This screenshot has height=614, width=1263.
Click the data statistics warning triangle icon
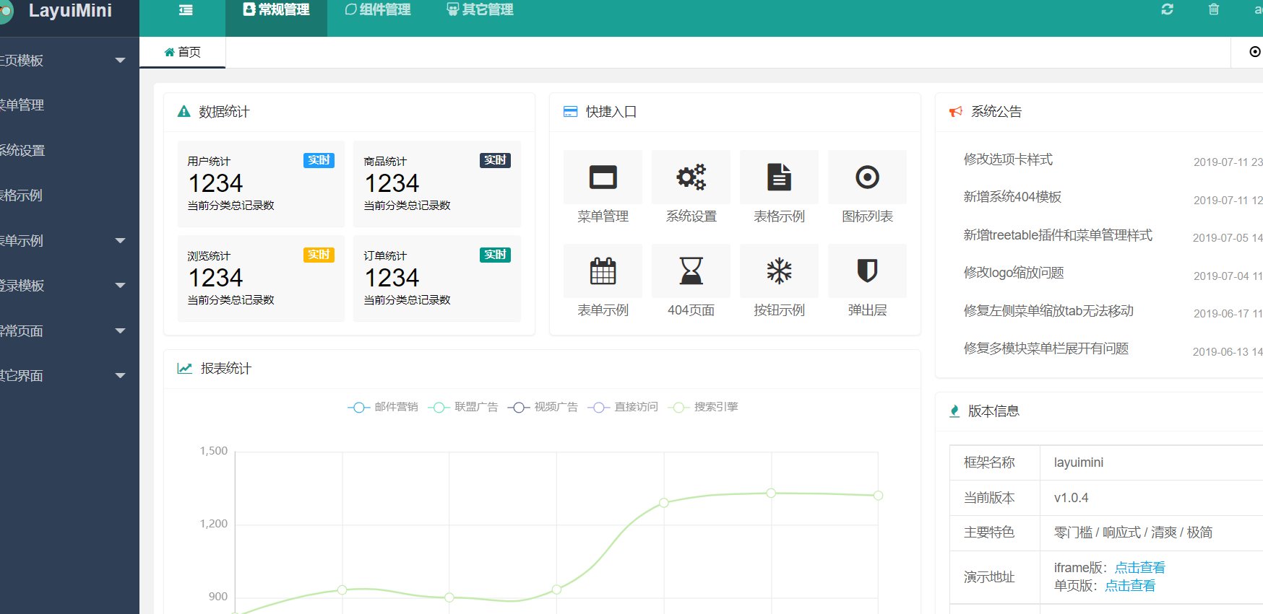point(184,112)
